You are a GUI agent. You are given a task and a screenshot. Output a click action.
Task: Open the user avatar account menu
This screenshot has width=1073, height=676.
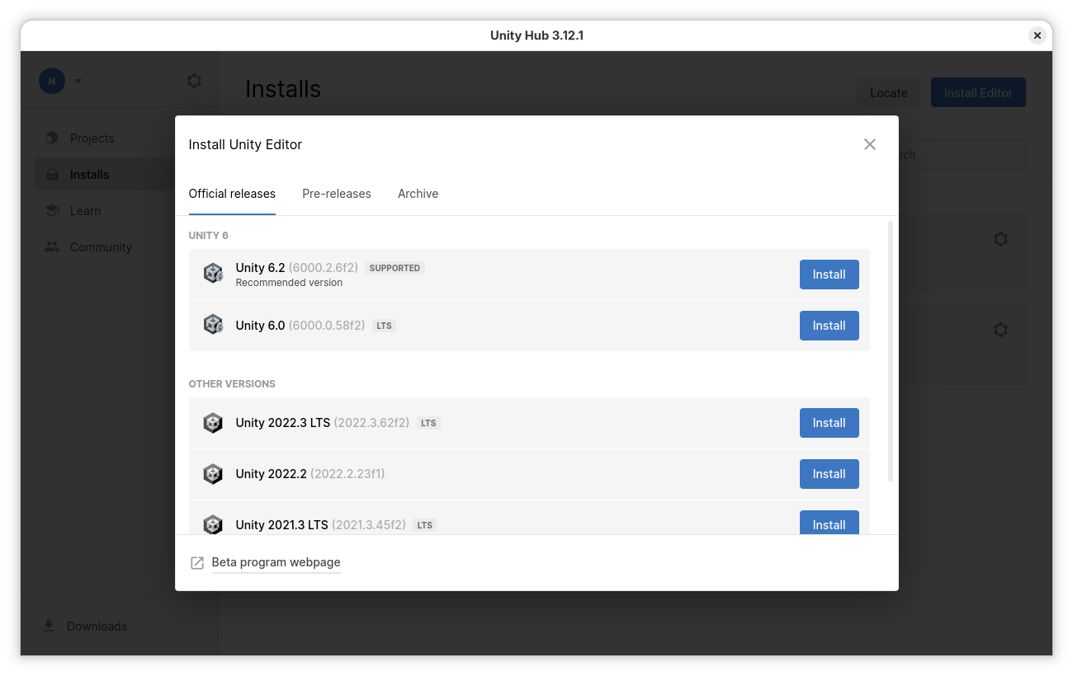tap(52, 81)
